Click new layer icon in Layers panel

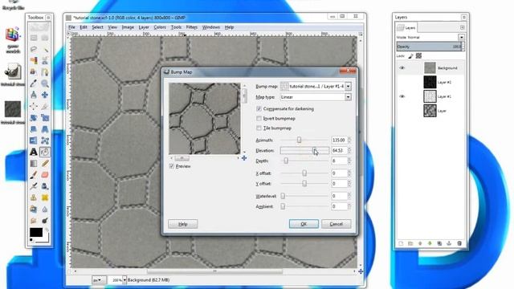point(401,243)
